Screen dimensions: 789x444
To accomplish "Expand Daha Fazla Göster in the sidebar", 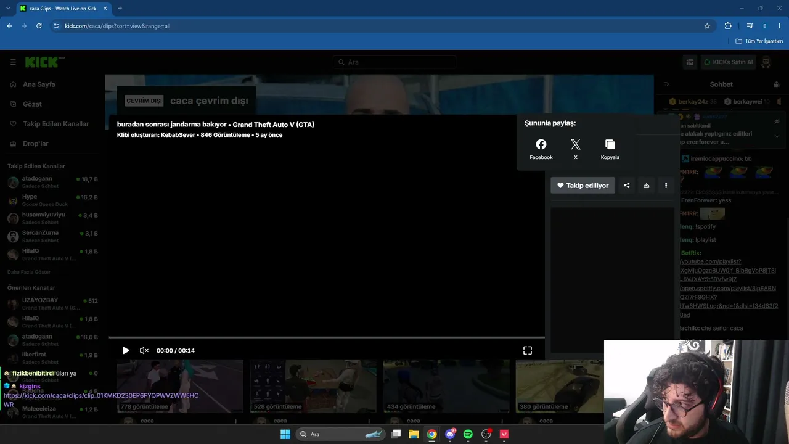I will click(x=29, y=272).
